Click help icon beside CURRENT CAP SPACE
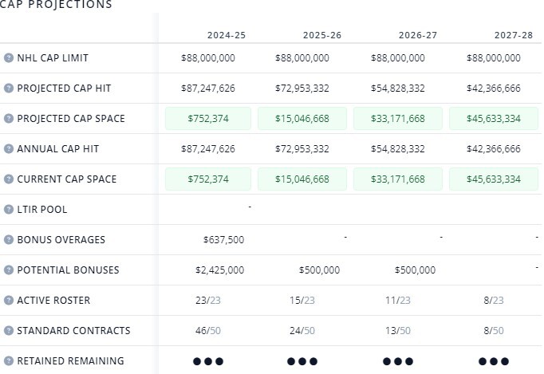 coord(9,179)
